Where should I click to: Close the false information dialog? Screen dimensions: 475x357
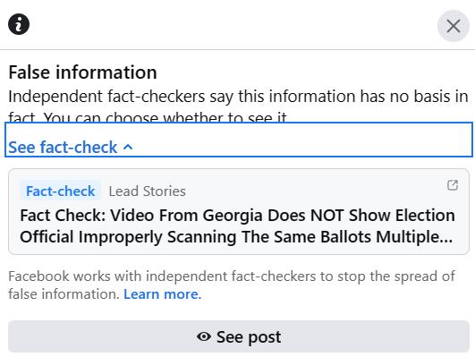(x=454, y=26)
